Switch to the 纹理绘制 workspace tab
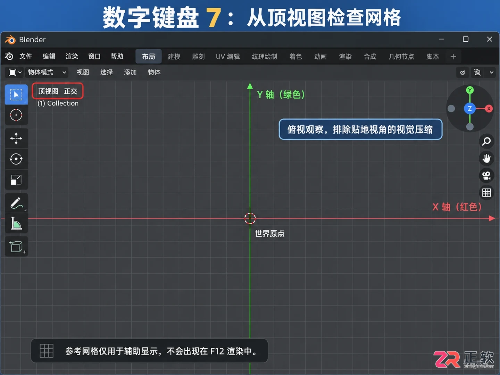 (264, 57)
